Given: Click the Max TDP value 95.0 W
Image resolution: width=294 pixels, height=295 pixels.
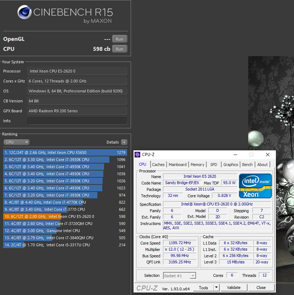Looking at the screenshot, I should 229,183.
